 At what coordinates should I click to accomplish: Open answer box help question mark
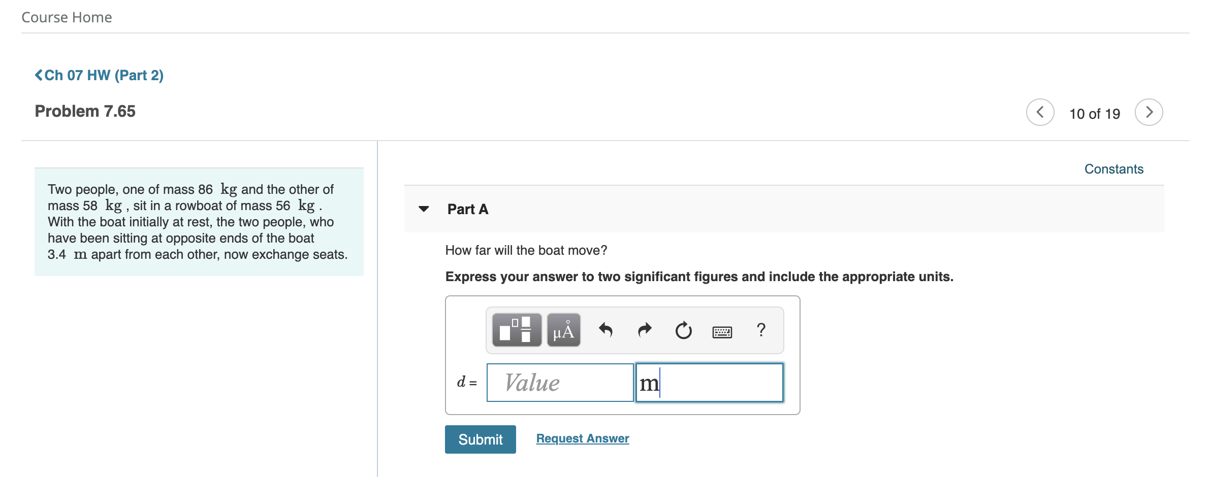pyautogui.click(x=761, y=330)
